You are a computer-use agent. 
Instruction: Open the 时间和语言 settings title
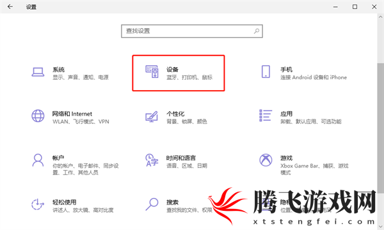[x=181, y=158]
